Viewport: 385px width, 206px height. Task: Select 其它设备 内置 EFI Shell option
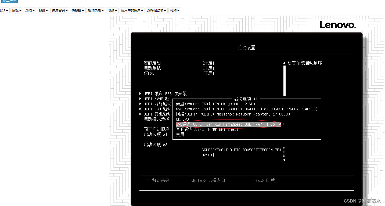click(x=207, y=129)
